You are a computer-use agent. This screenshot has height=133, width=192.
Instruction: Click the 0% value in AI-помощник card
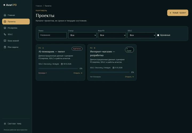click(x=81, y=69)
